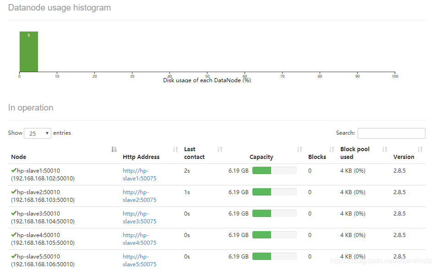The height and width of the screenshot is (269, 436).
Task: Click Blocks value 0 in hp-slave5 row
Action: point(310,256)
